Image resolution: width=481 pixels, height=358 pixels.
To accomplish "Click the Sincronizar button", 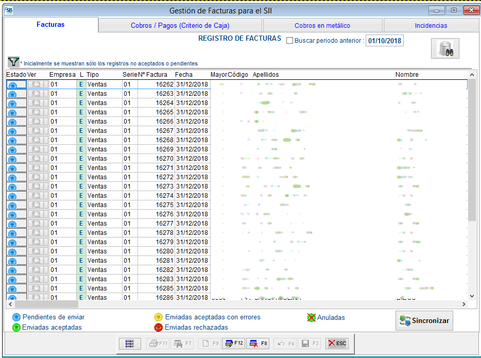I will coord(424,320).
